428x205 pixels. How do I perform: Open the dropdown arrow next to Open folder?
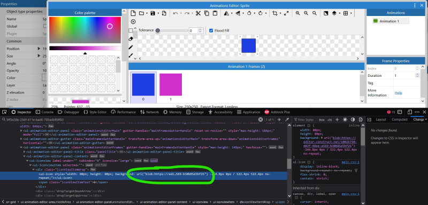click(x=147, y=13)
